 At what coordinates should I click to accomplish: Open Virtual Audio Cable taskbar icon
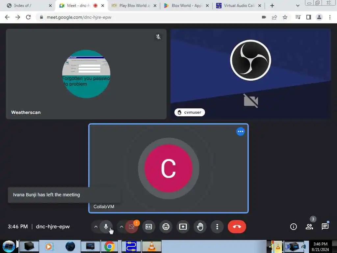pos(131,246)
